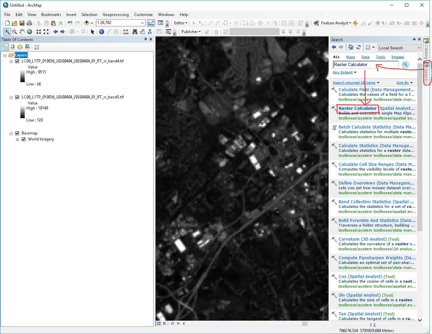Activate the Pan hand tool
This screenshot has width=432, height=334.
pos(22,32)
